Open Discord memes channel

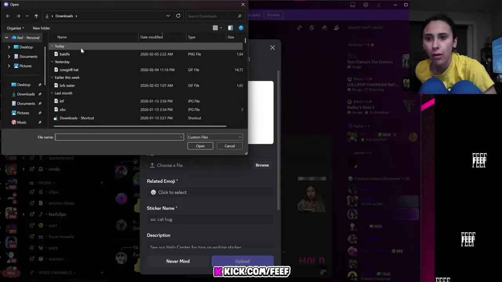pyautogui.click(x=56, y=259)
